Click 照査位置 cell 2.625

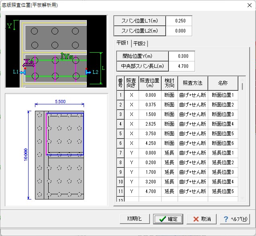tap(150, 124)
